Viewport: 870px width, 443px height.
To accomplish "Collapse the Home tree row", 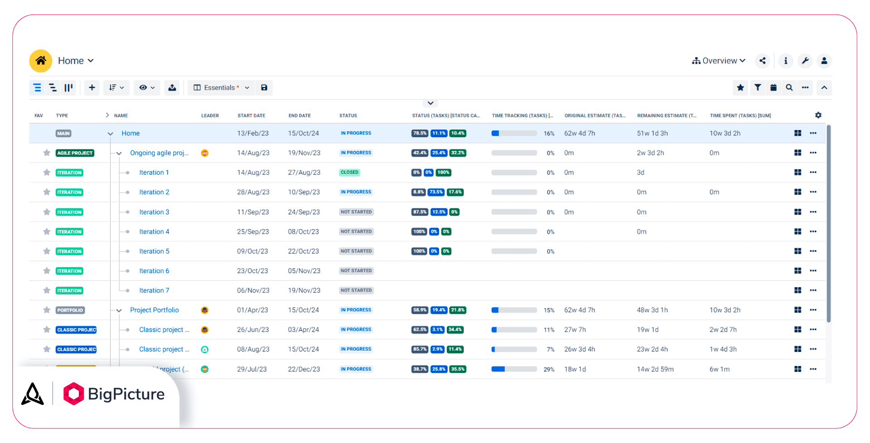I will click(x=110, y=134).
